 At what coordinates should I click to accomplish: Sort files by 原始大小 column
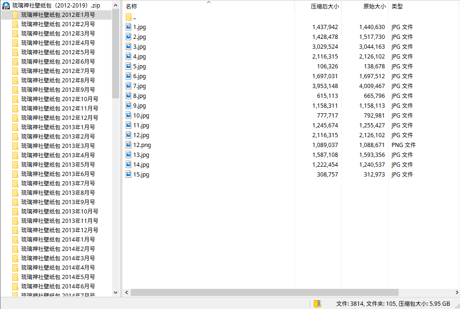[x=374, y=7]
